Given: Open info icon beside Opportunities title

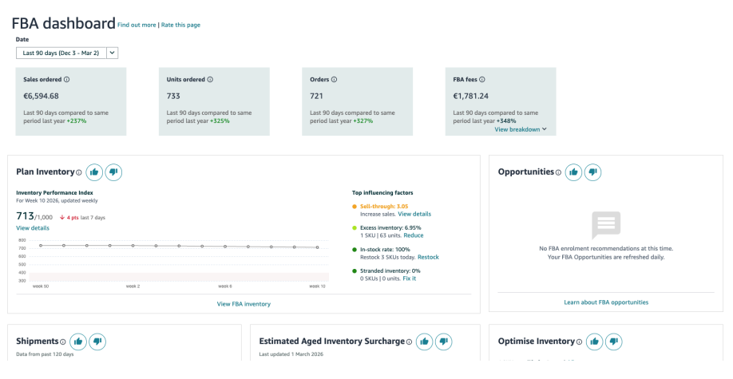Looking at the screenshot, I should point(558,172).
